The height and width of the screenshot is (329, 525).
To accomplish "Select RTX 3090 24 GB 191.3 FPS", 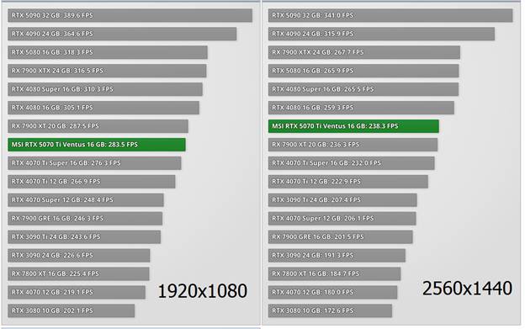I will (337, 255).
